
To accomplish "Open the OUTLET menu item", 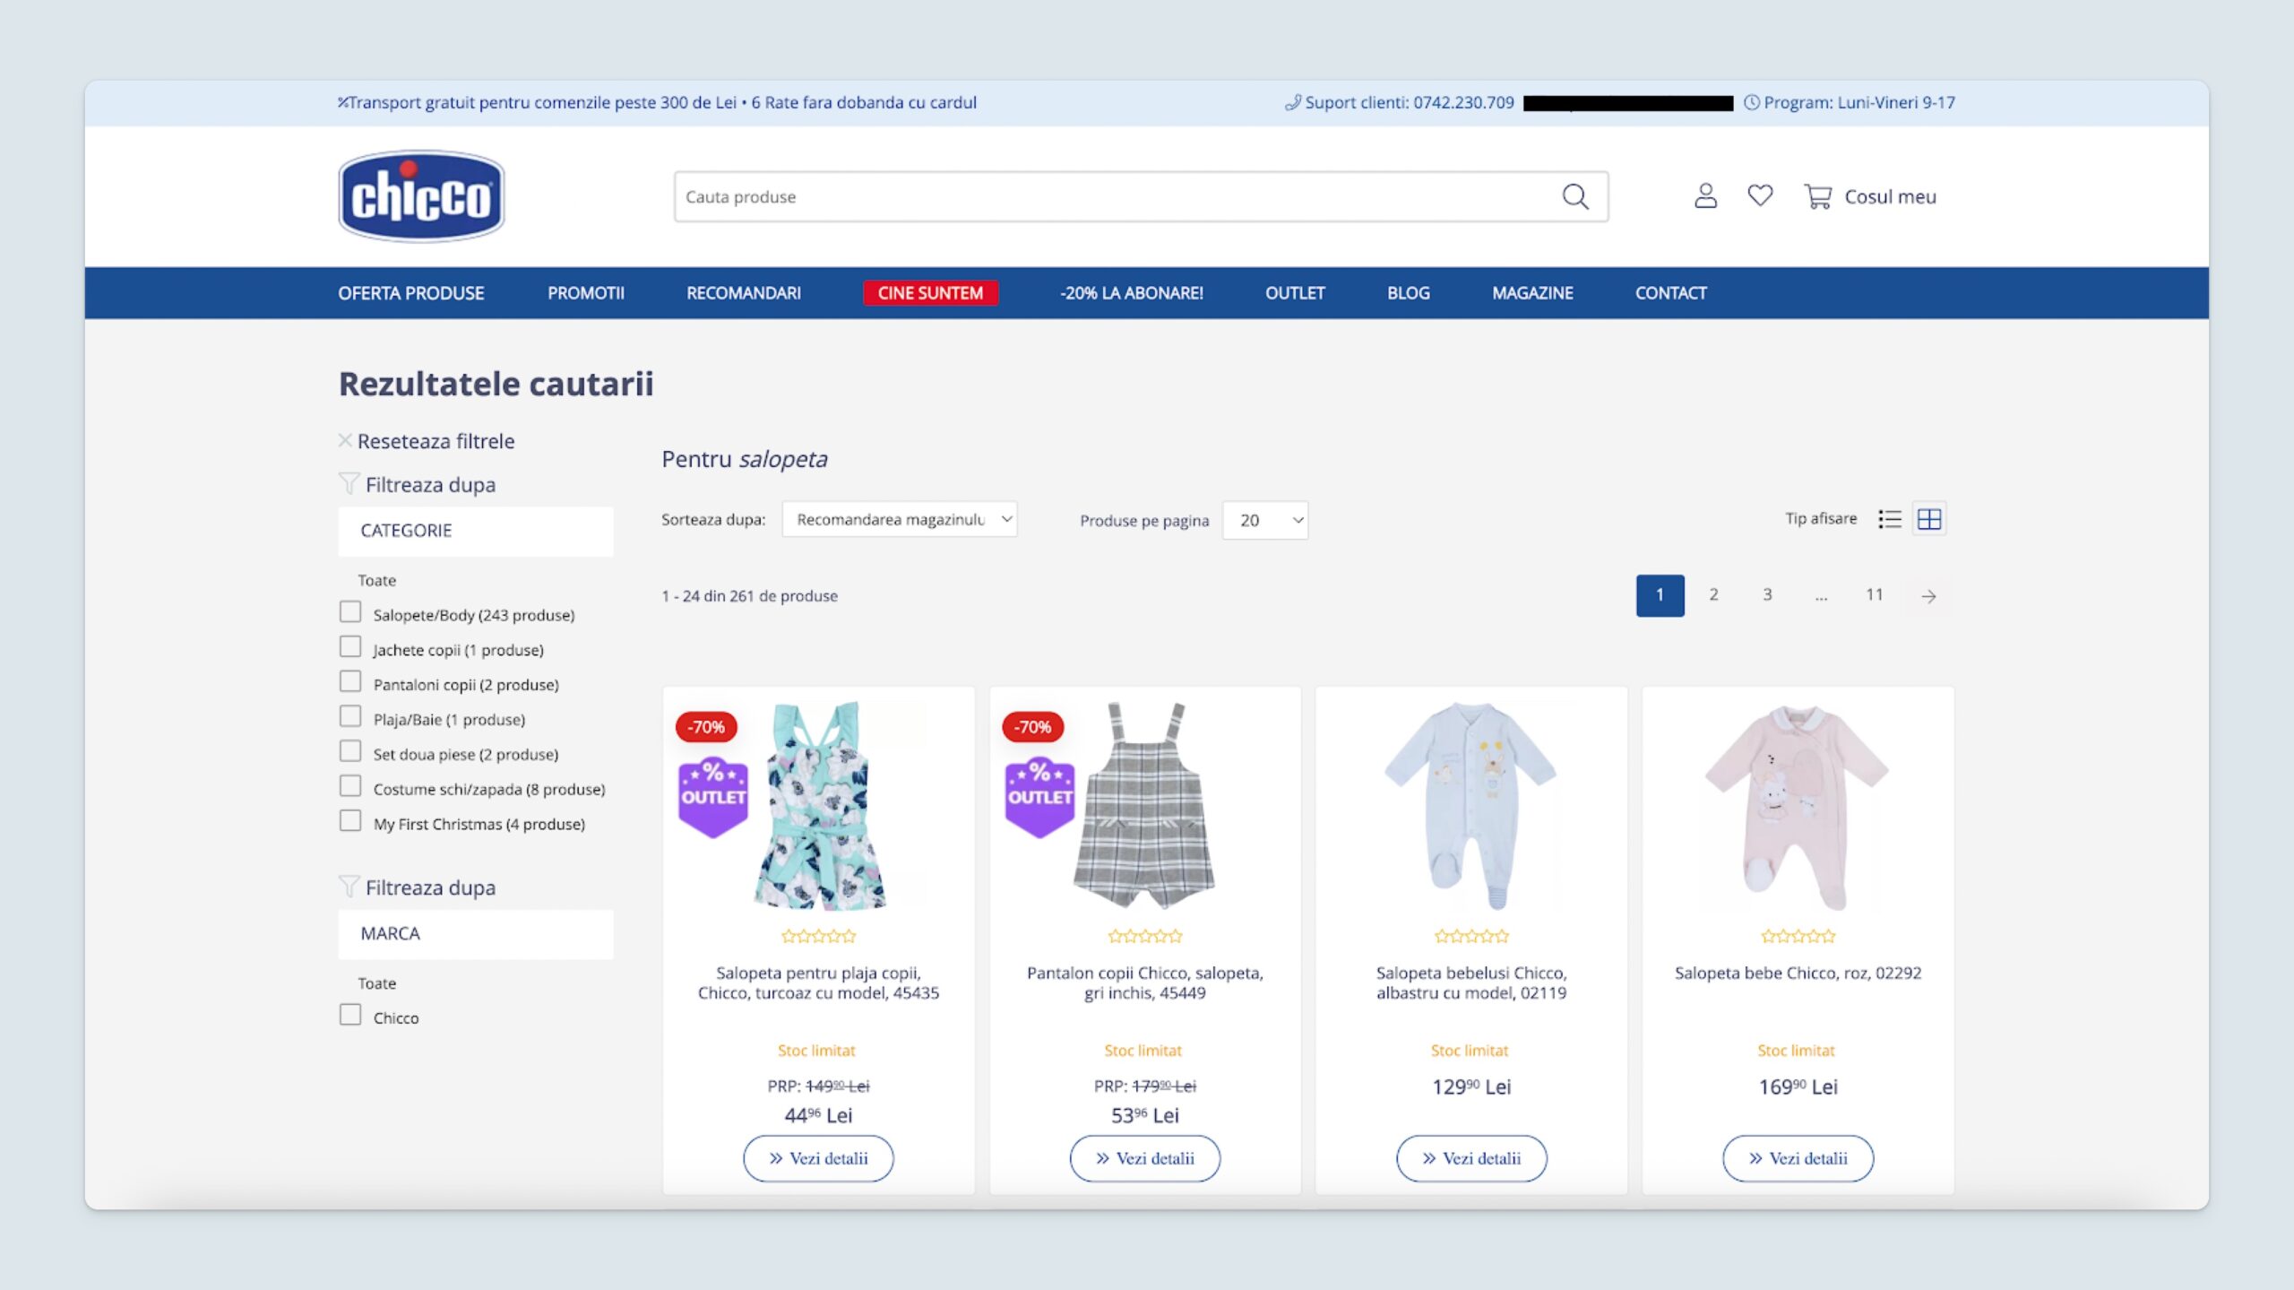I will pos(1295,293).
